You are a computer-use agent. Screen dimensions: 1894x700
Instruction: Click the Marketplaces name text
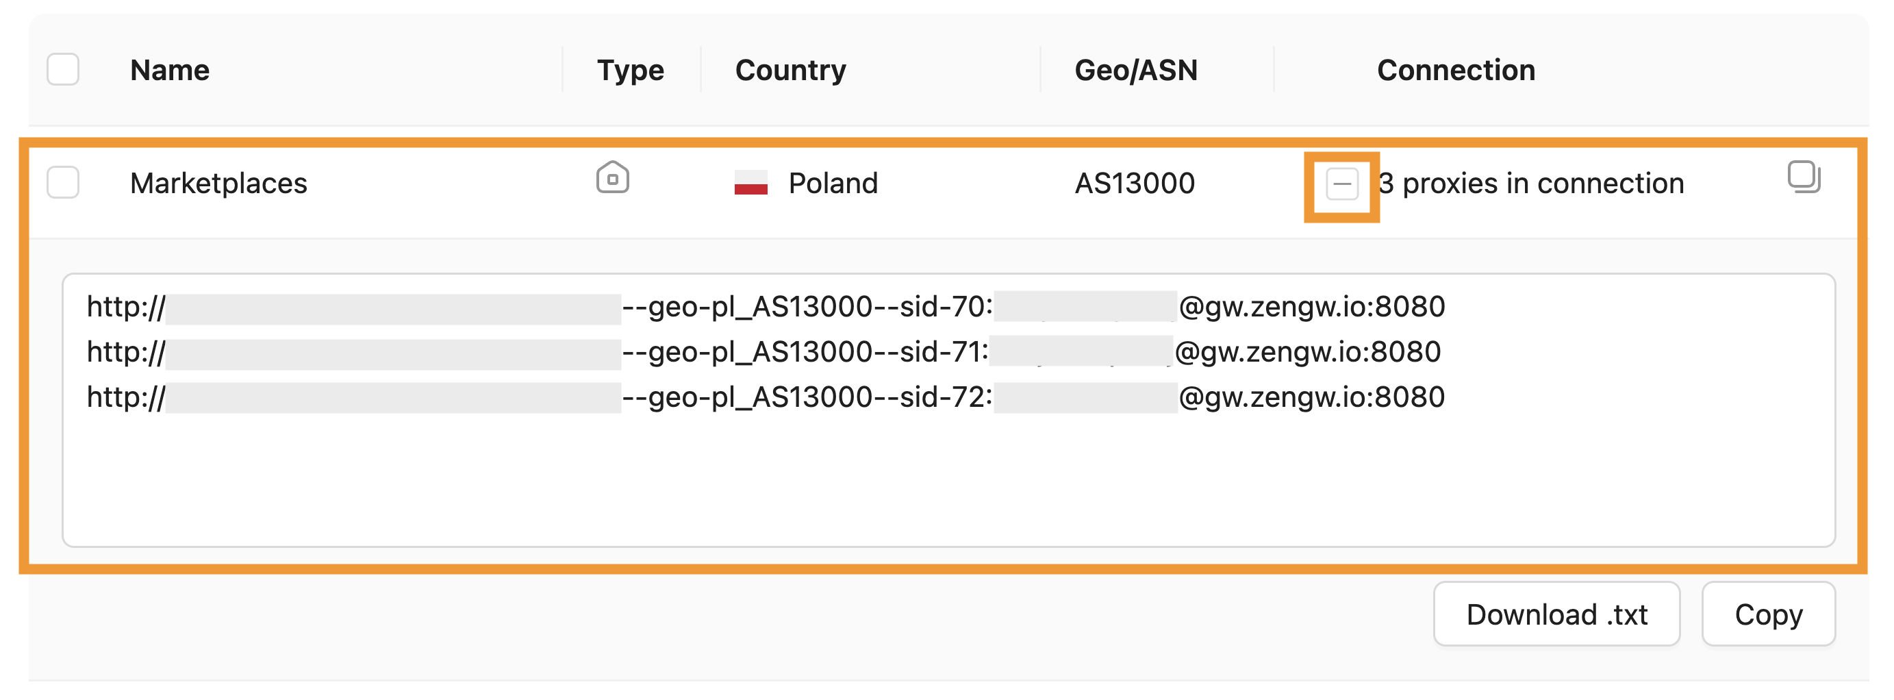pyautogui.click(x=218, y=183)
